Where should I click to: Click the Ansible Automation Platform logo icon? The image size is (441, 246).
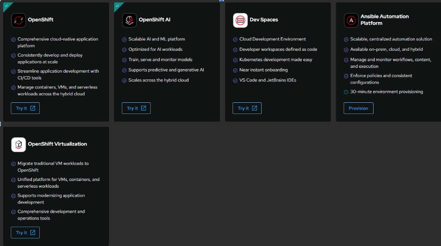pyautogui.click(x=351, y=20)
